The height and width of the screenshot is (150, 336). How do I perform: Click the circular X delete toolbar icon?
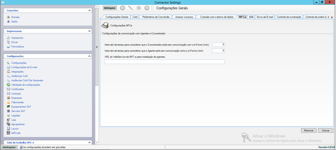(146, 8)
